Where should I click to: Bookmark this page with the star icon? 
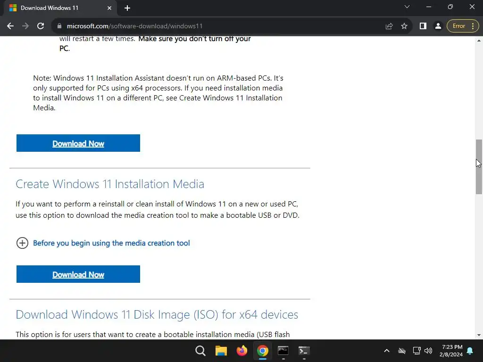(404, 26)
